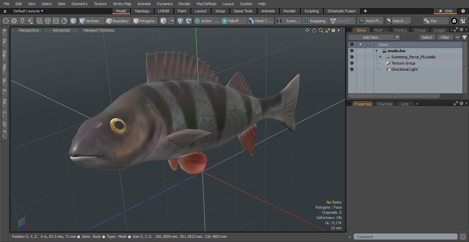
Task: Click the Command input field
Action: click(405, 237)
